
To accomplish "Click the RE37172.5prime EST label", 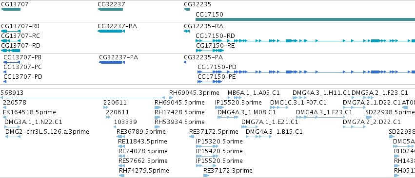I will point(214,131).
